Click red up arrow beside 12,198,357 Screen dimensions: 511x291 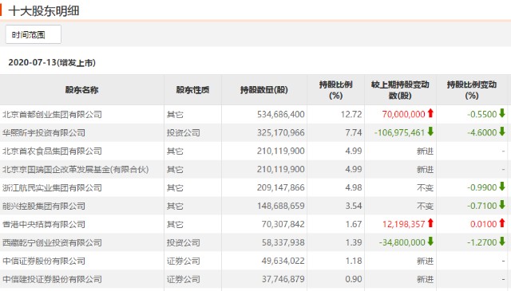pos(430,223)
